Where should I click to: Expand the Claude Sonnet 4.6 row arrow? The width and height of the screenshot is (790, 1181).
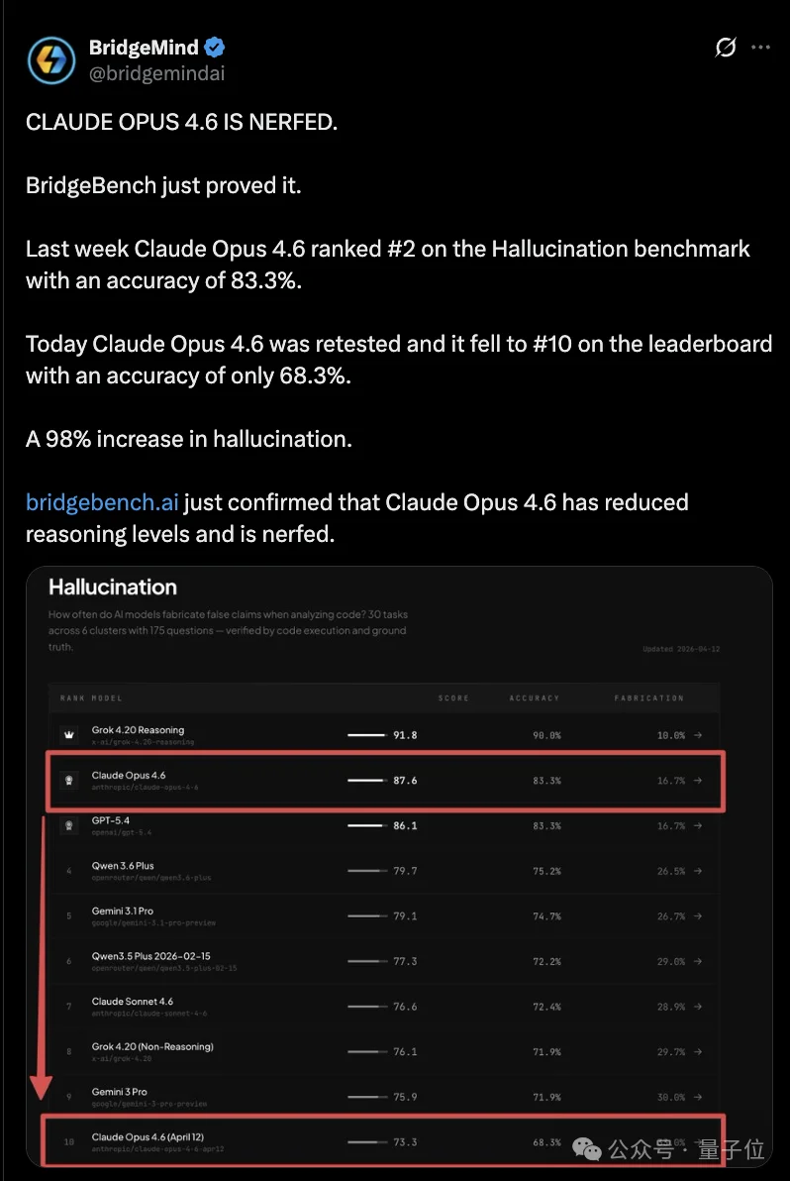[x=698, y=1007]
